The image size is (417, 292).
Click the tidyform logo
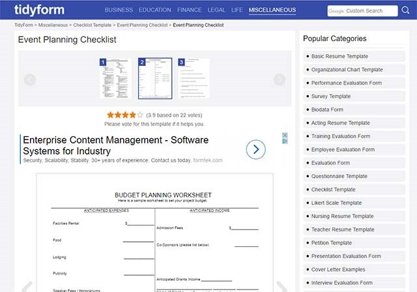pos(39,10)
